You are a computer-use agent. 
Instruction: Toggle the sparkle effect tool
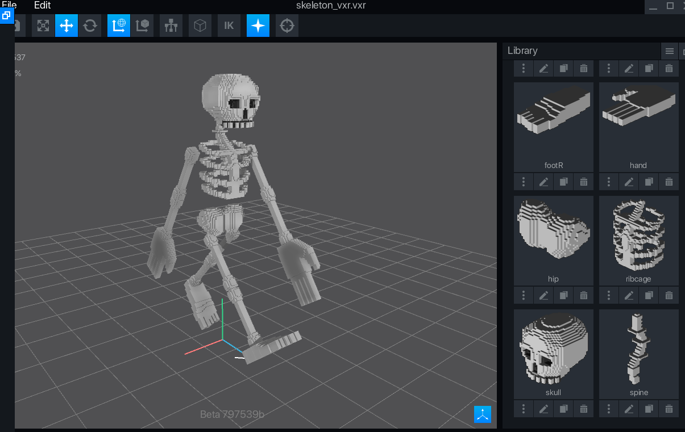(x=258, y=25)
